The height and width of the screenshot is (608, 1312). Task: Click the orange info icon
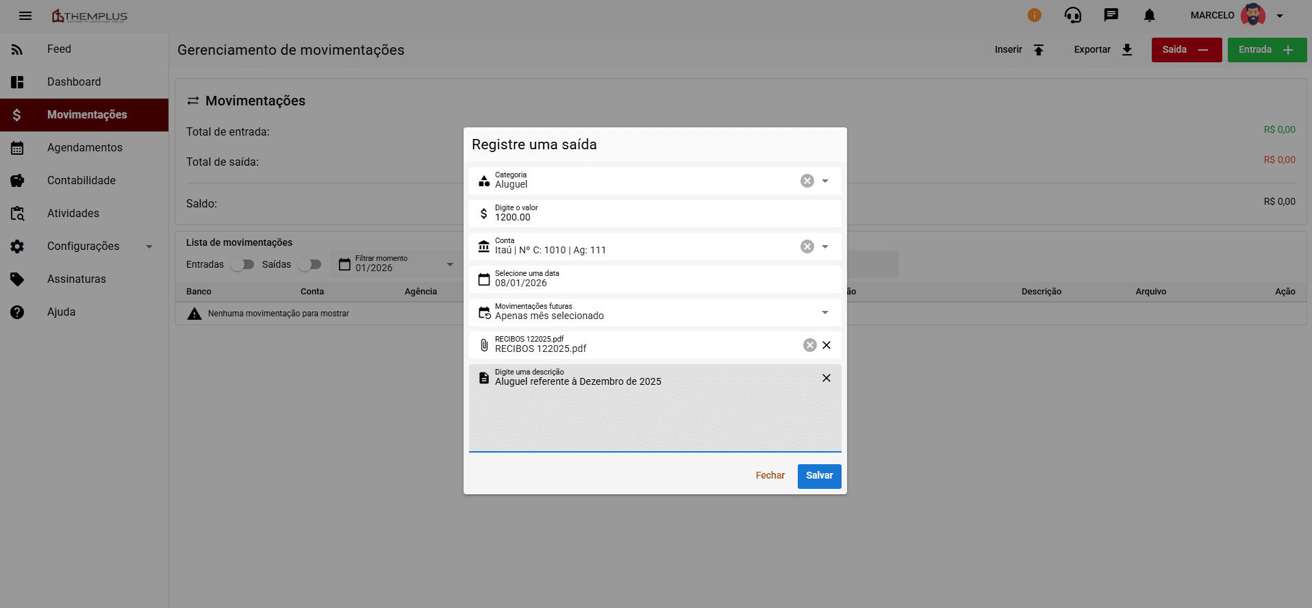(1034, 15)
